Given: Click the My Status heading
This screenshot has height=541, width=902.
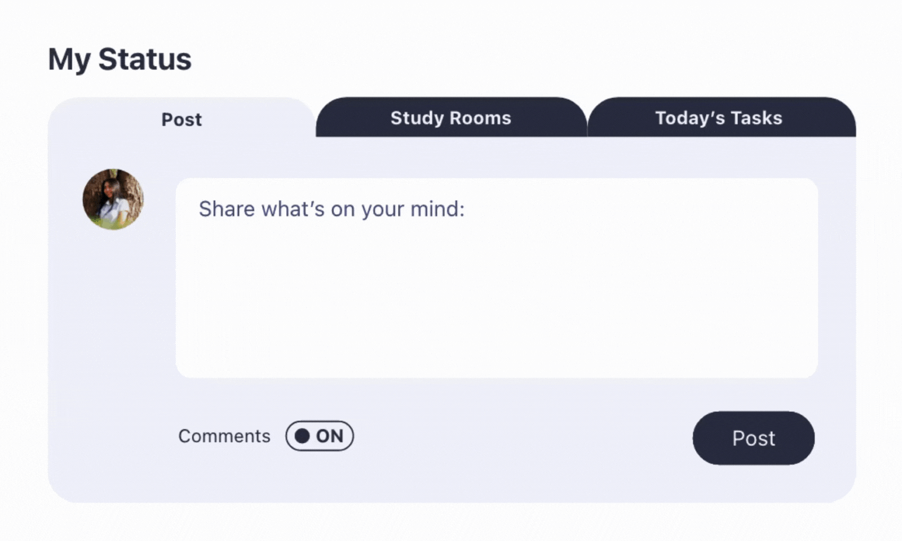Looking at the screenshot, I should (x=120, y=59).
